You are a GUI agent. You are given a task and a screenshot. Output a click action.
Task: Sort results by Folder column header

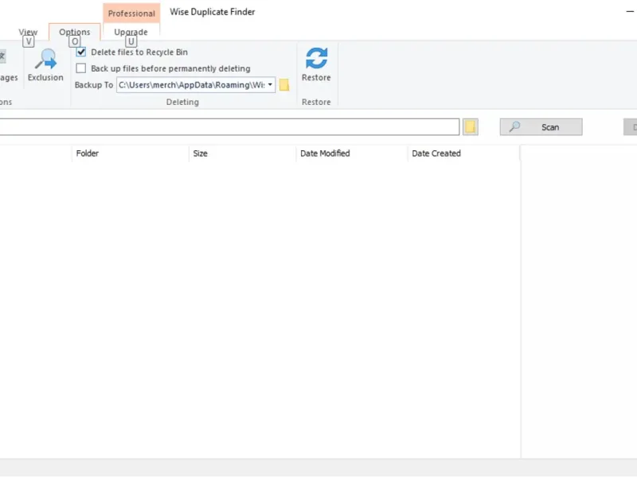pos(131,153)
